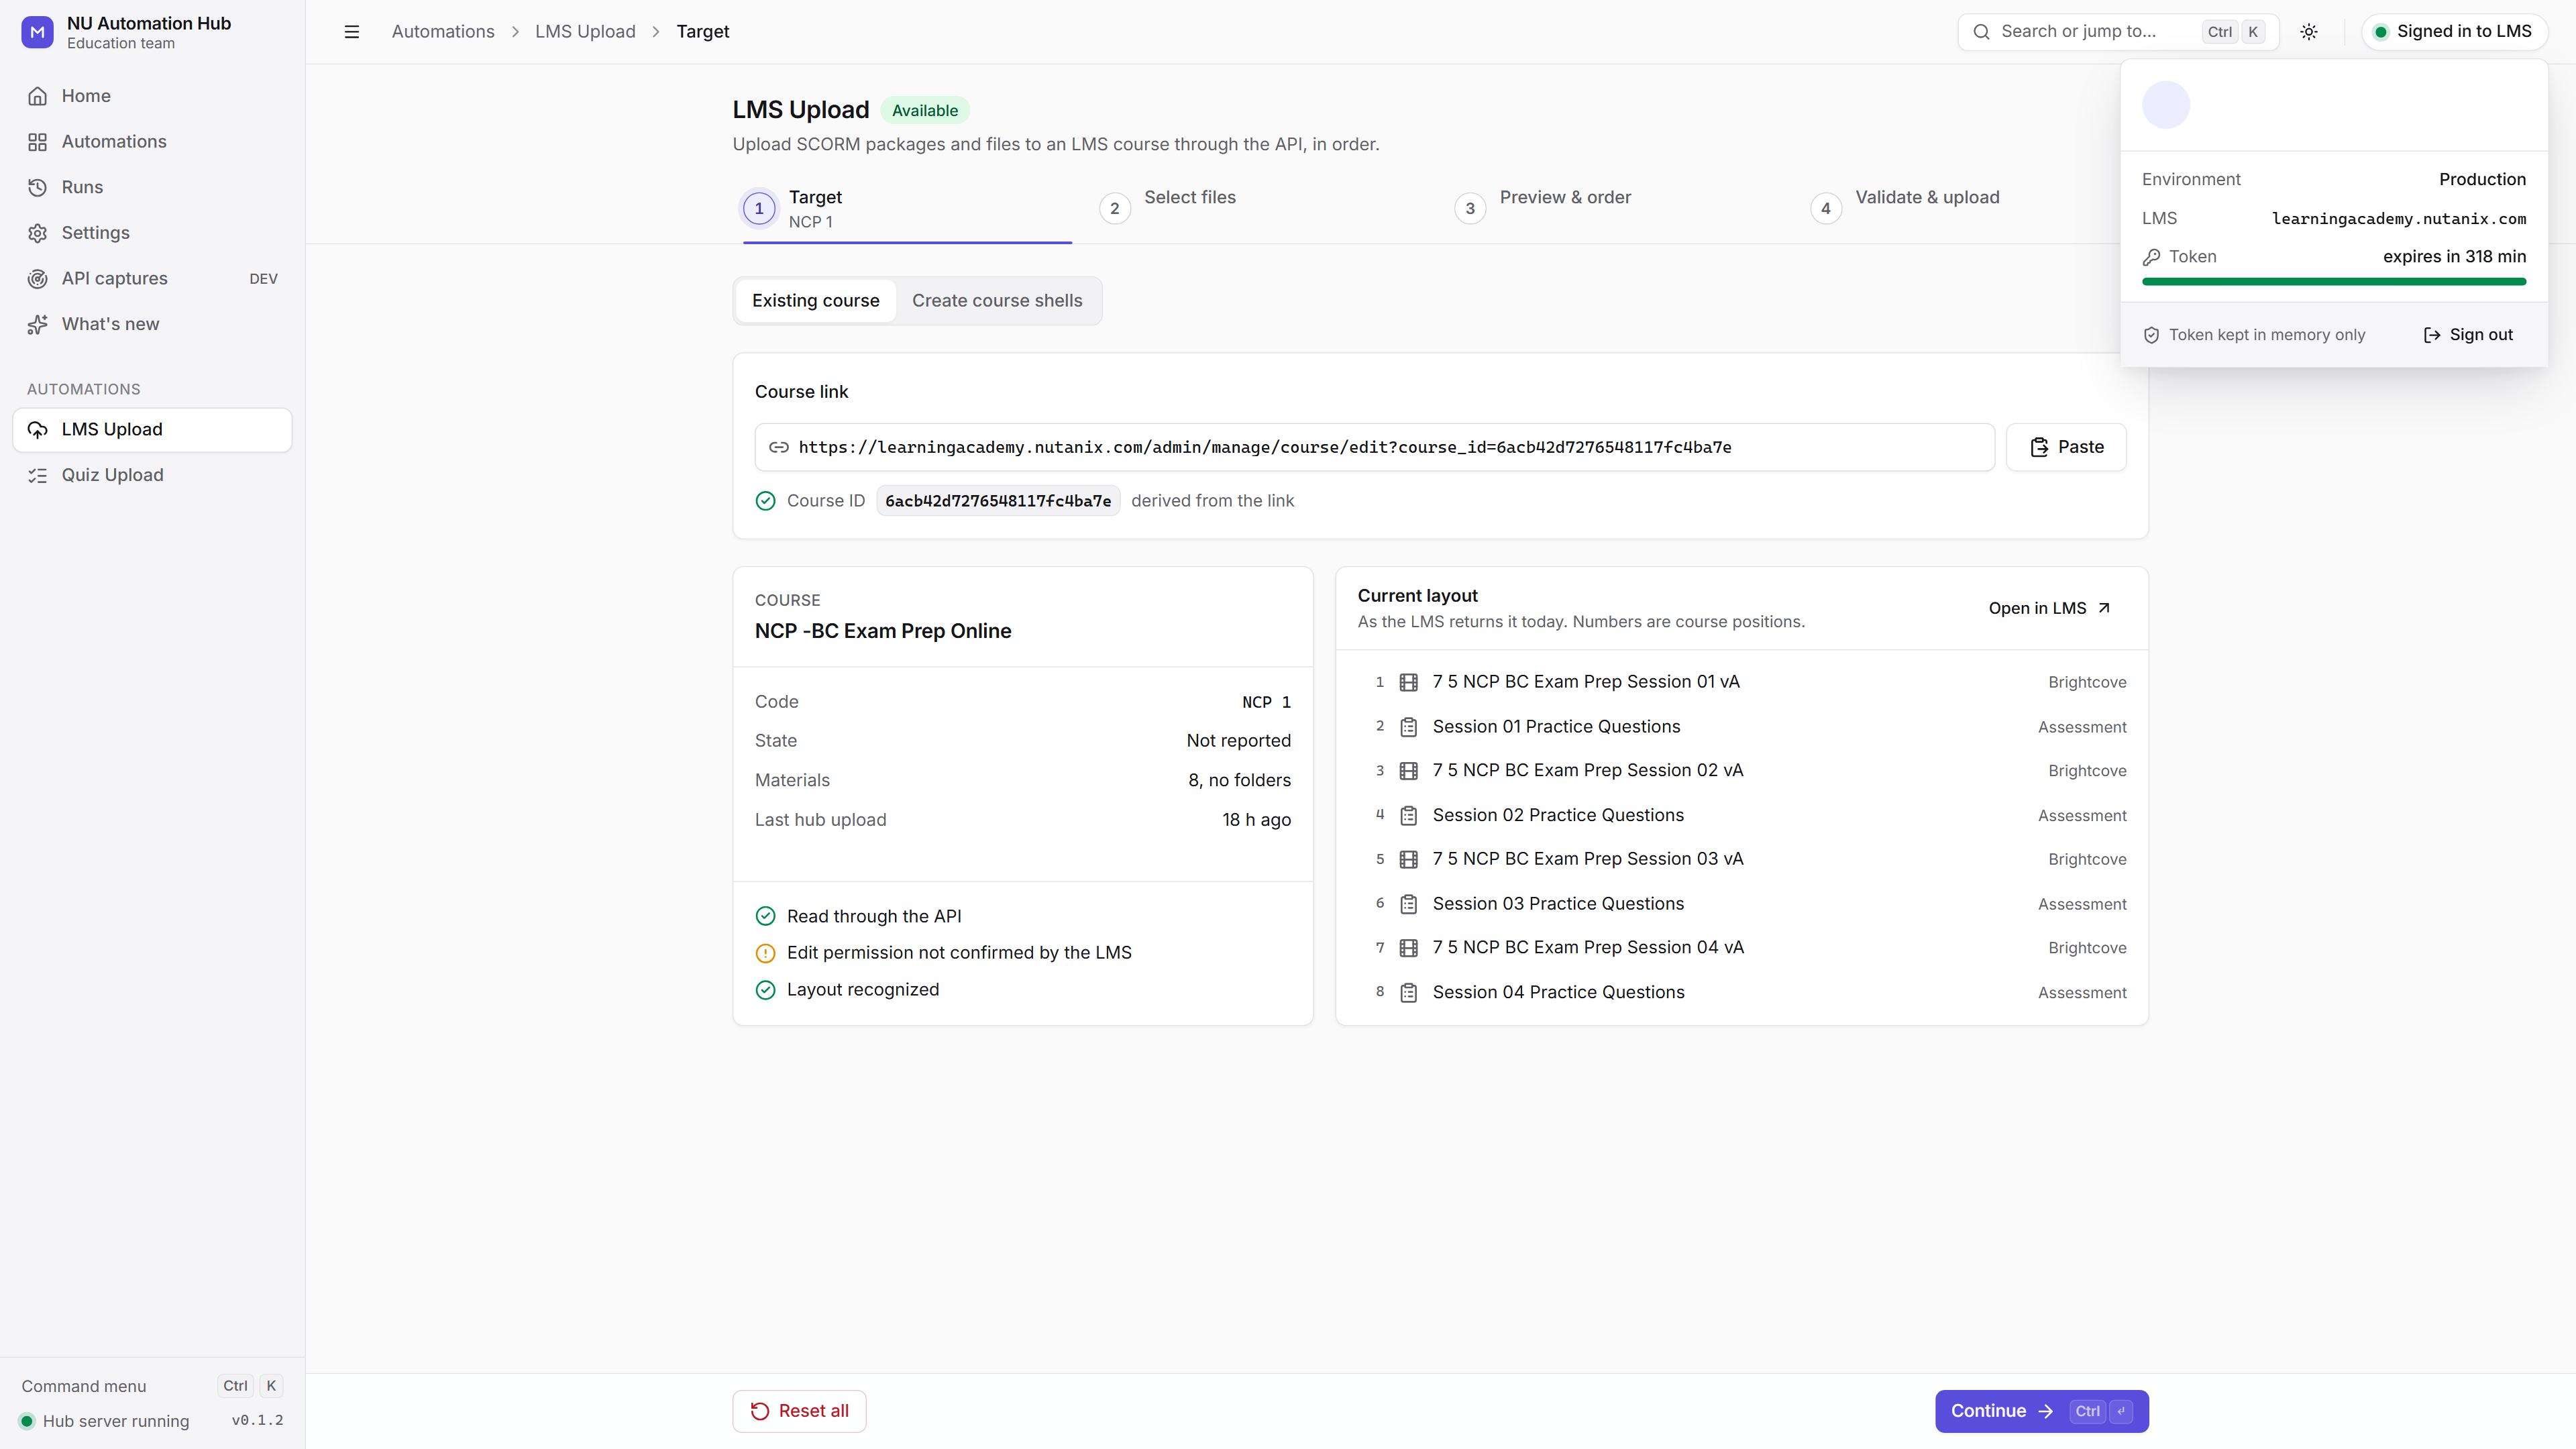
Task: Click the LMS Upload breadcrumb
Action: (x=585, y=32)
